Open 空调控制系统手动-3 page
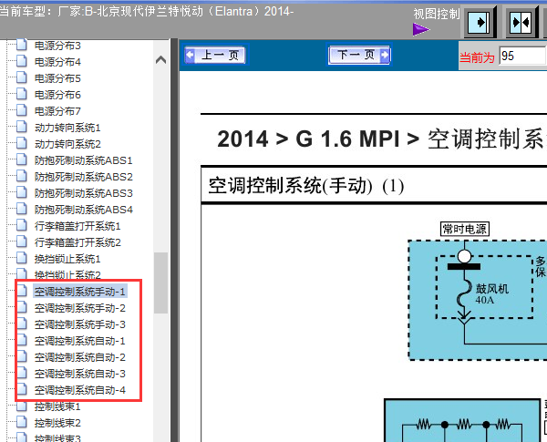 click(80, 324)
